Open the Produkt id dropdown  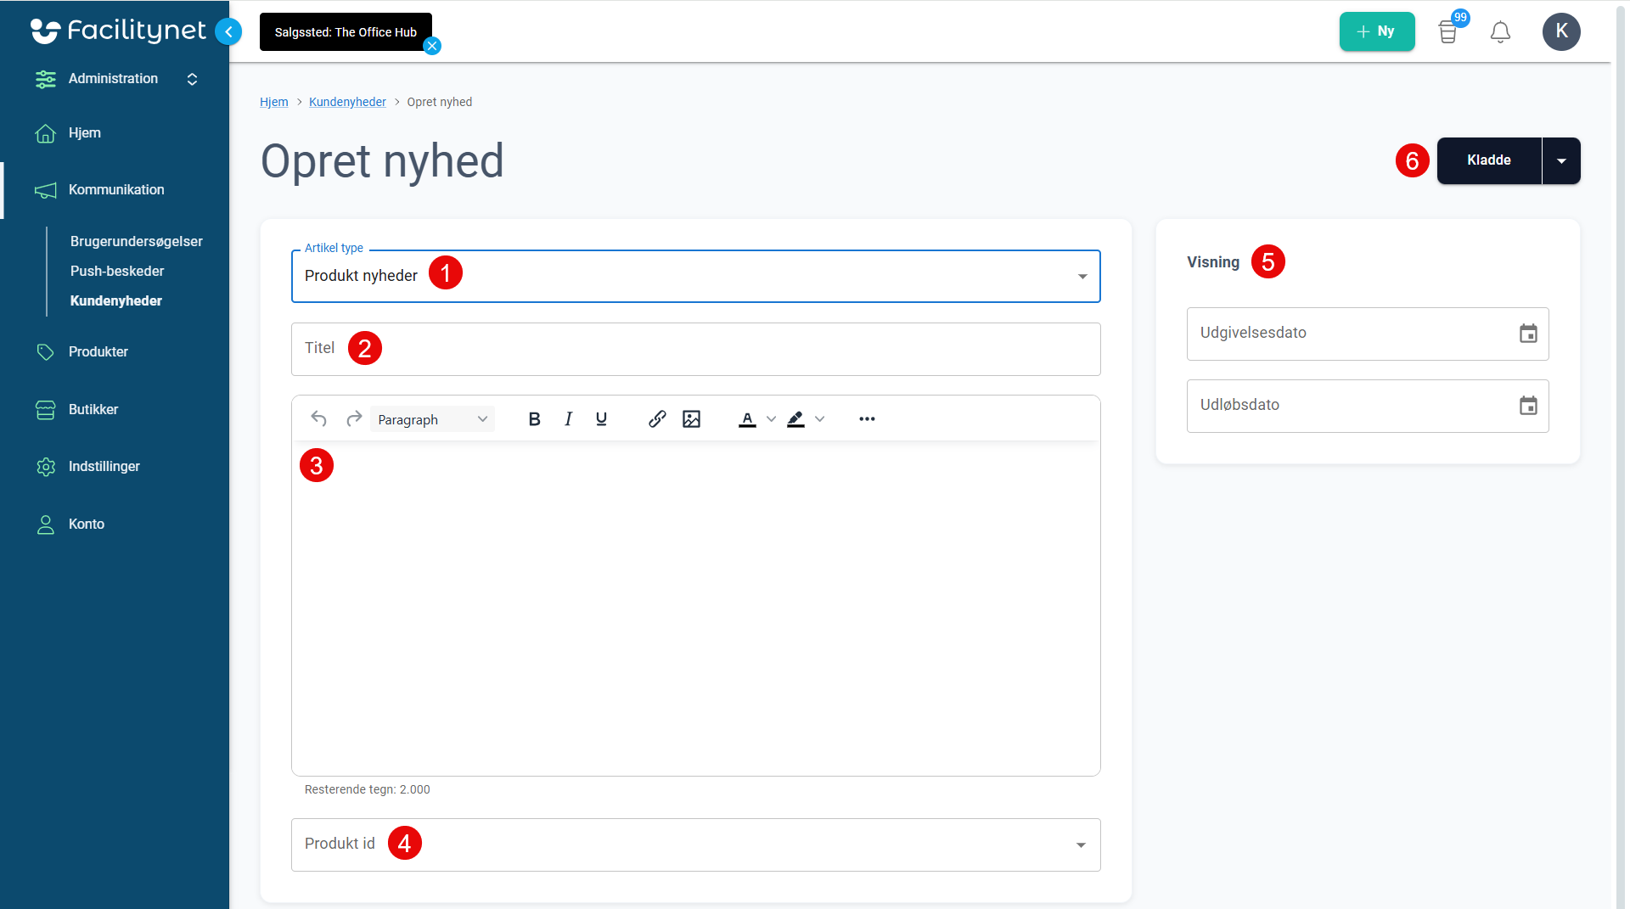pos(696,844)
